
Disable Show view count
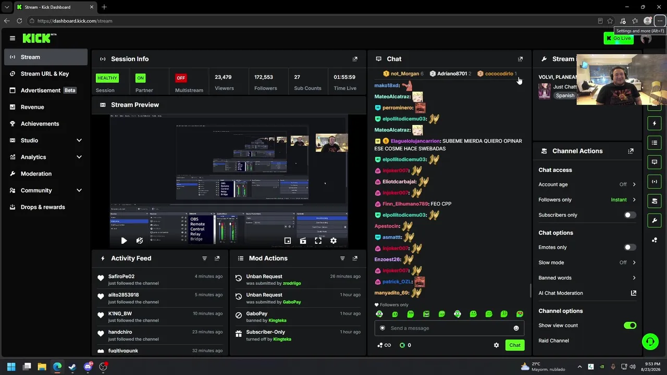(x=630, y=326)
